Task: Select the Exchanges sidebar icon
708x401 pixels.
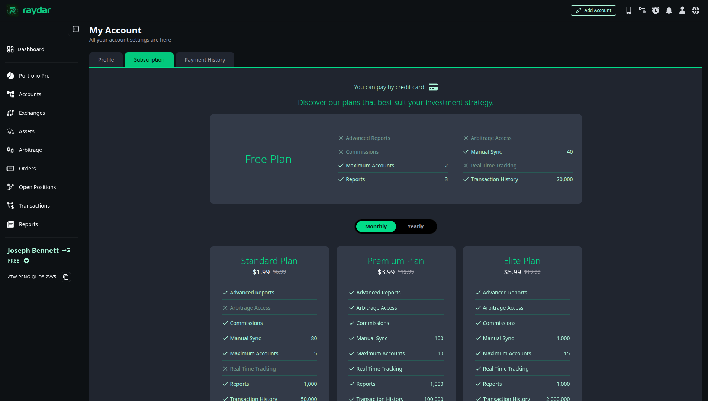Action: (10, 113)
